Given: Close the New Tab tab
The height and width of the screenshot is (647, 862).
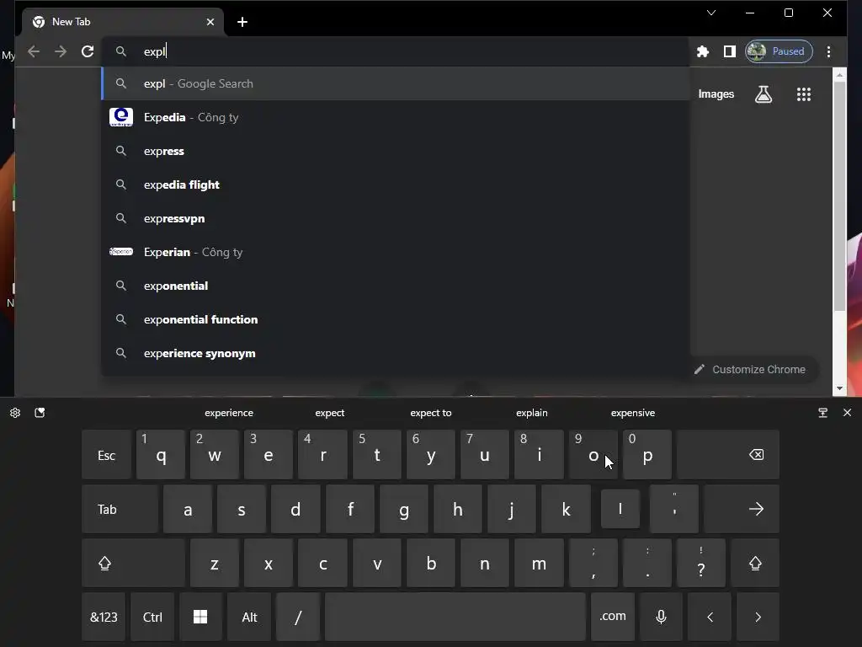Looking at the screenshot, I should coord(210,22).
